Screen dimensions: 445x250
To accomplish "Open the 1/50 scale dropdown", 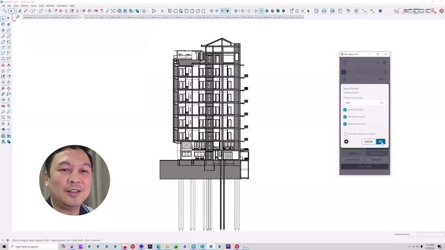I will click(382, 79).
